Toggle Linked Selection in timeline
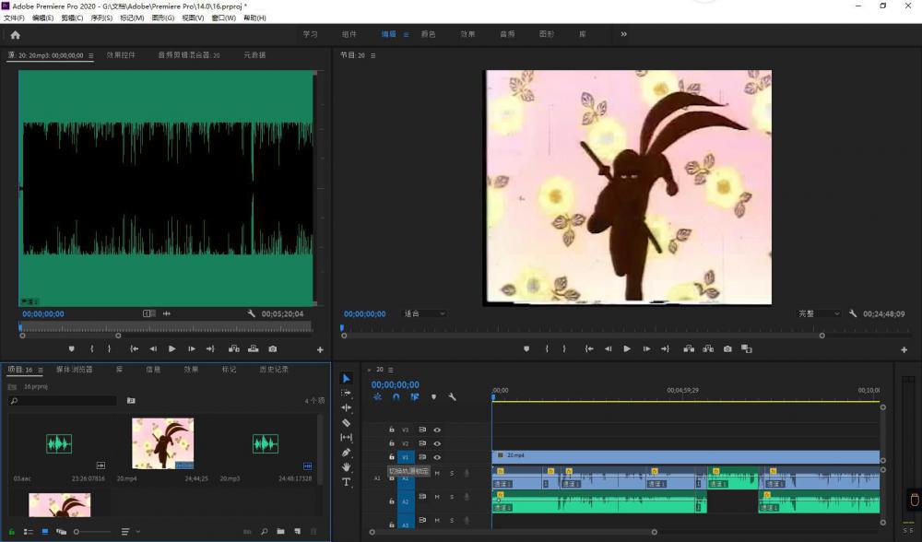The image size is (922, 542). click(415, 396)
